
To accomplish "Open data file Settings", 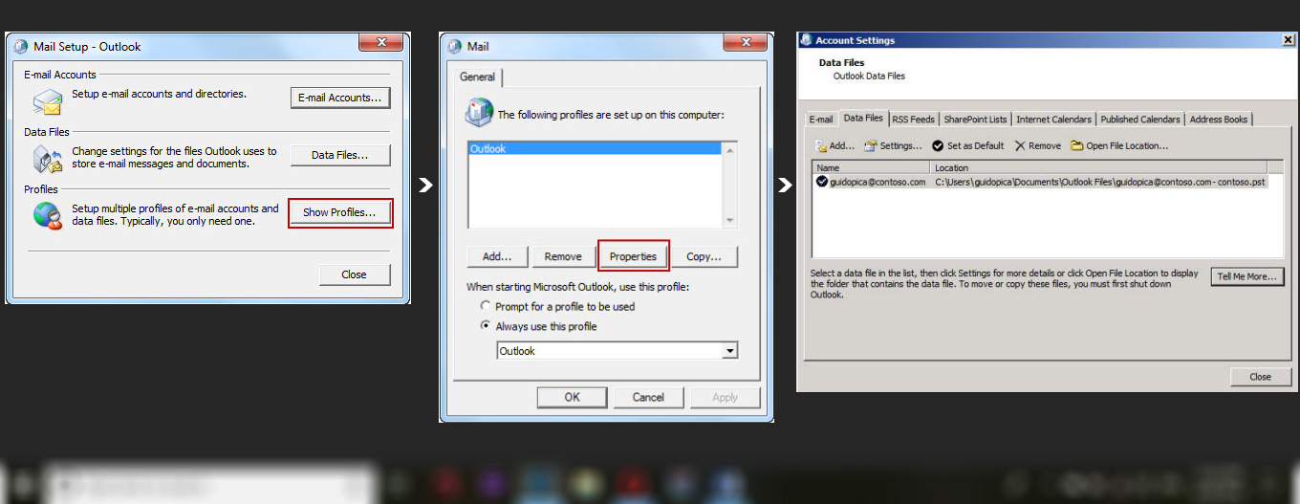I will coord(894,146).
